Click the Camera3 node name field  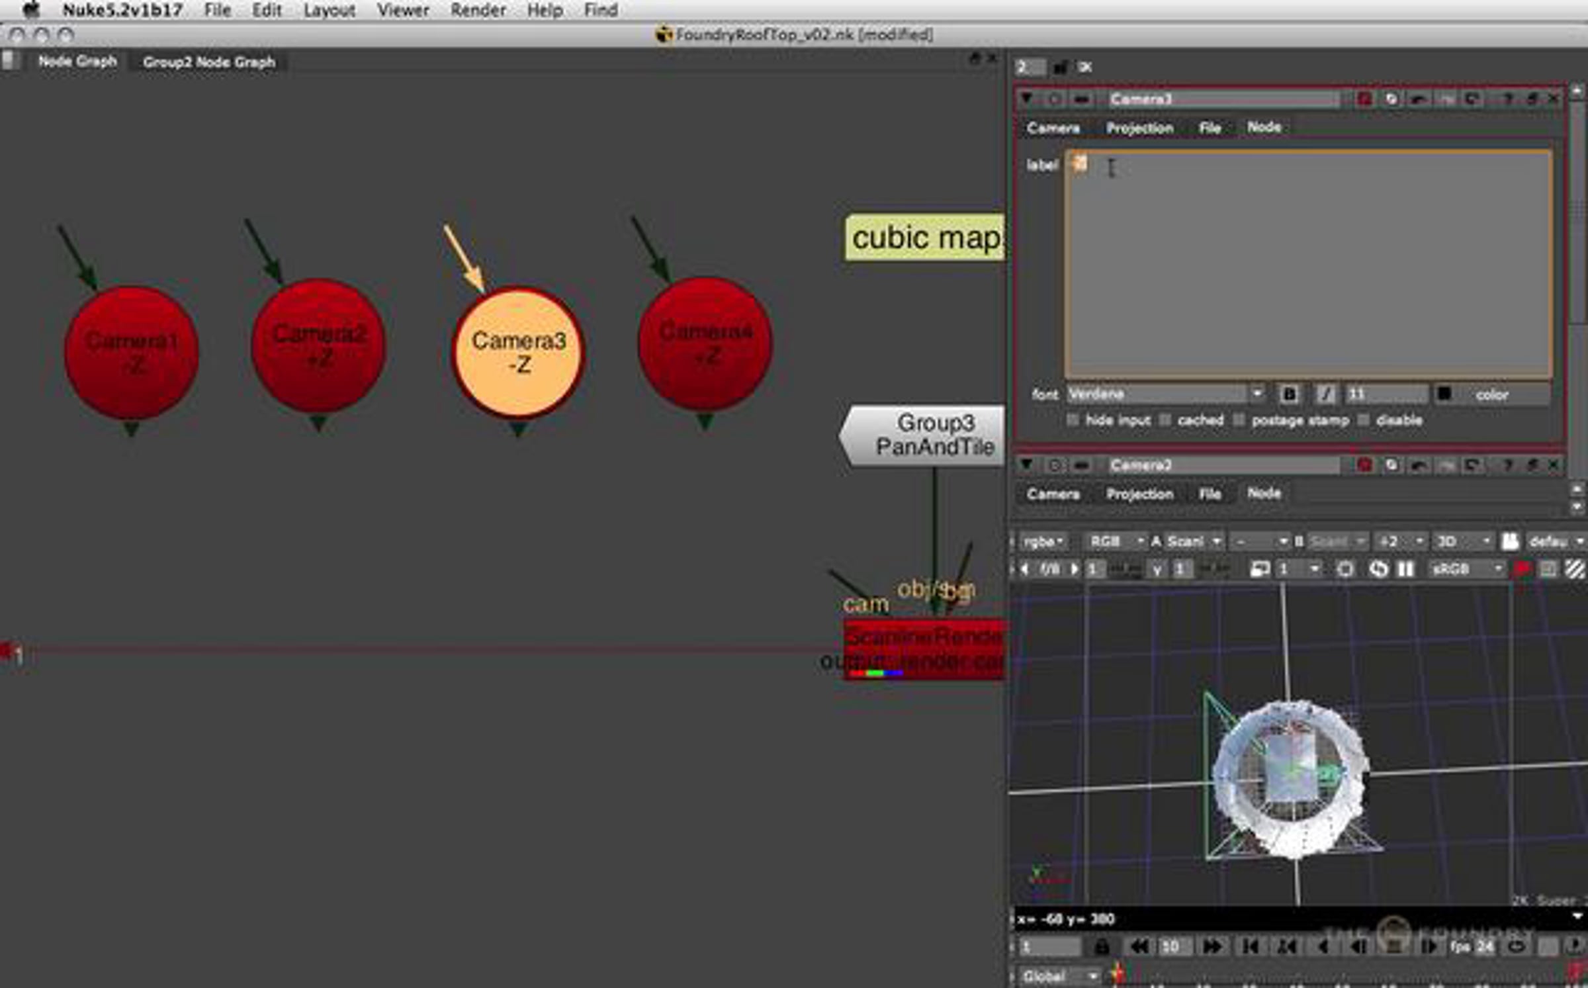pyautogui.click(x=1224, y=99)
